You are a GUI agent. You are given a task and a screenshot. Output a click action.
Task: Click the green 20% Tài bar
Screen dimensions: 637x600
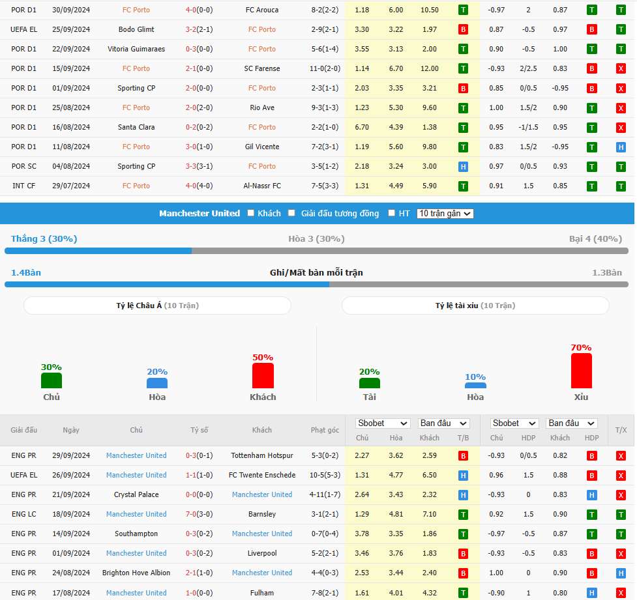click(370, 383)
